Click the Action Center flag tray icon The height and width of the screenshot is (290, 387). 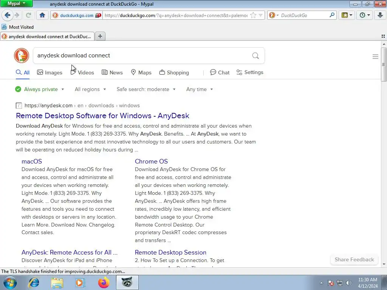point(331,283)
